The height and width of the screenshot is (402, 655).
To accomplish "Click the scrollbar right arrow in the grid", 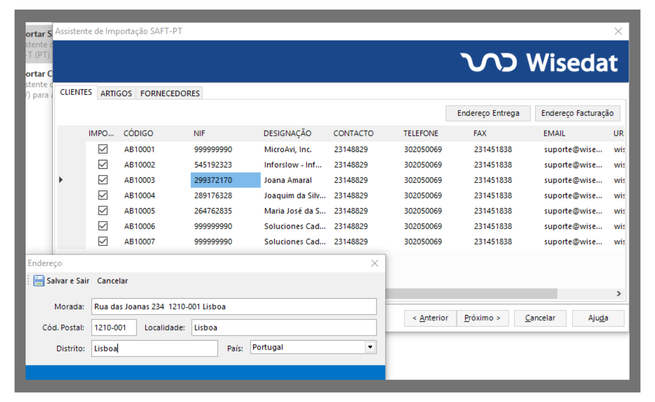I will point(619,294).
